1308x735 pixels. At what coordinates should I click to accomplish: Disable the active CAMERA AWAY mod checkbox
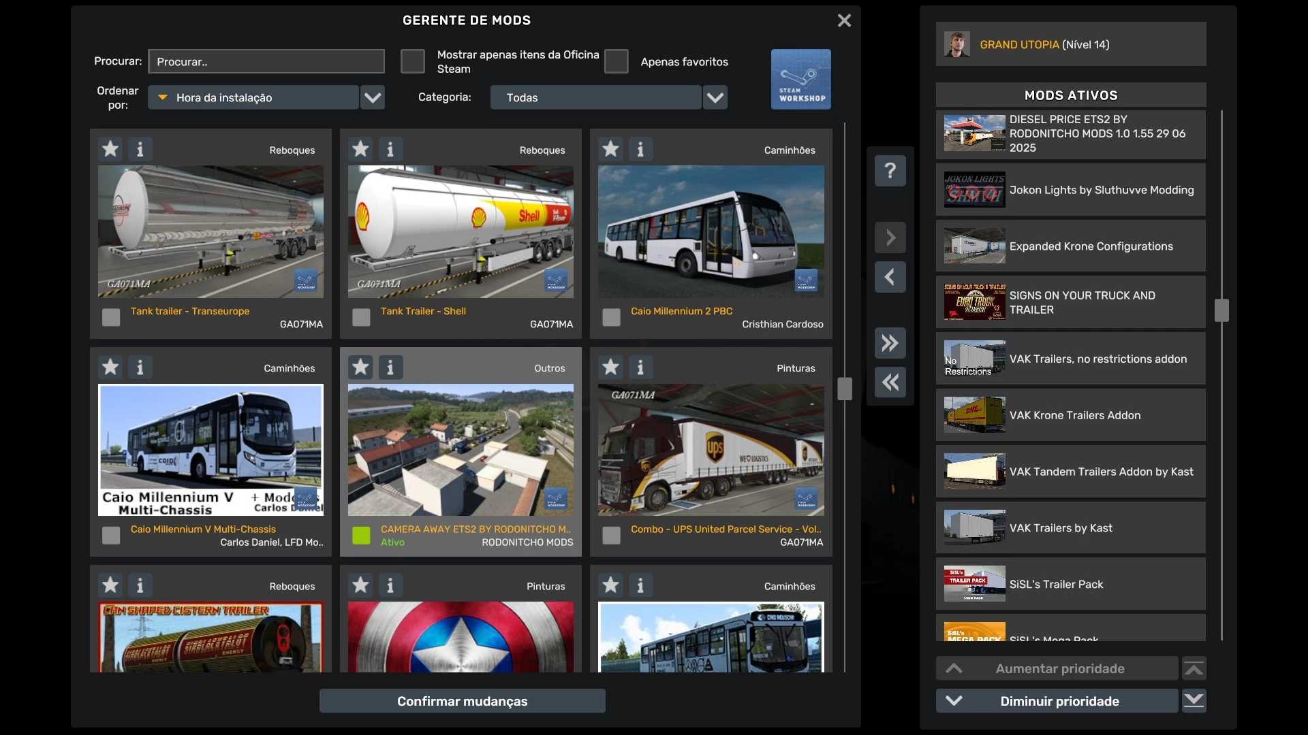click(x=361, y=536)
